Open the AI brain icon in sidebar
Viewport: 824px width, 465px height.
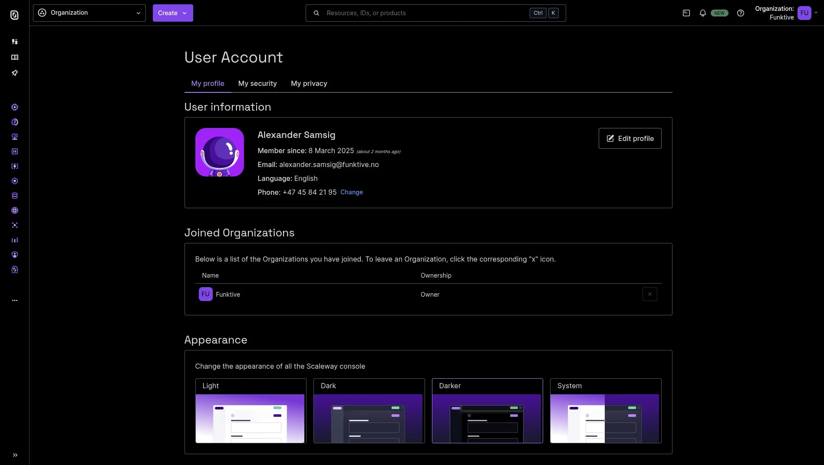(15, 122)
